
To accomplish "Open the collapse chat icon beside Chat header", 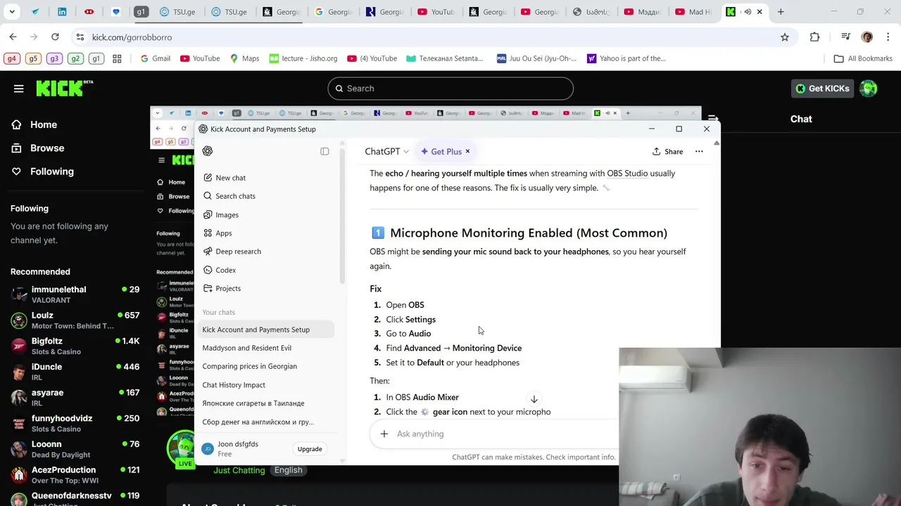I will tap(712, 119).
